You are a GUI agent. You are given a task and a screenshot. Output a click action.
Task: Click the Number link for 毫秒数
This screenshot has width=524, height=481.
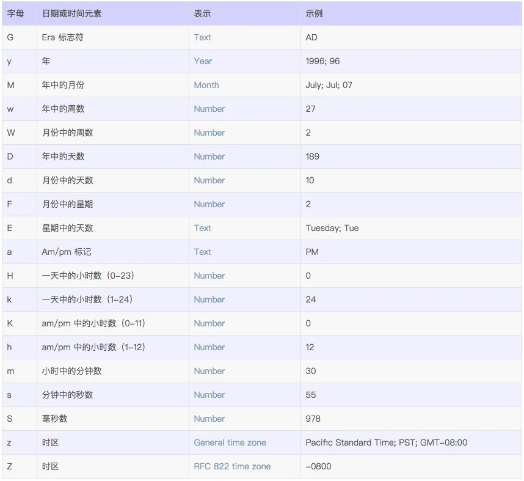point(209,419)
